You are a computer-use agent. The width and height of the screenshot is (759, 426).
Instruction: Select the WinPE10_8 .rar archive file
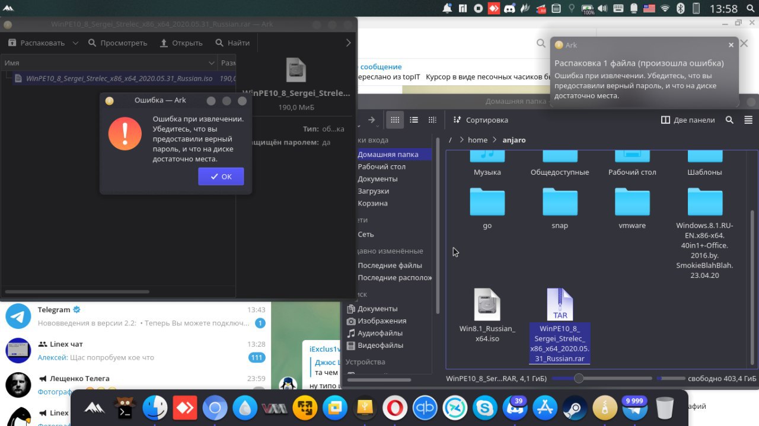(560, 325)
